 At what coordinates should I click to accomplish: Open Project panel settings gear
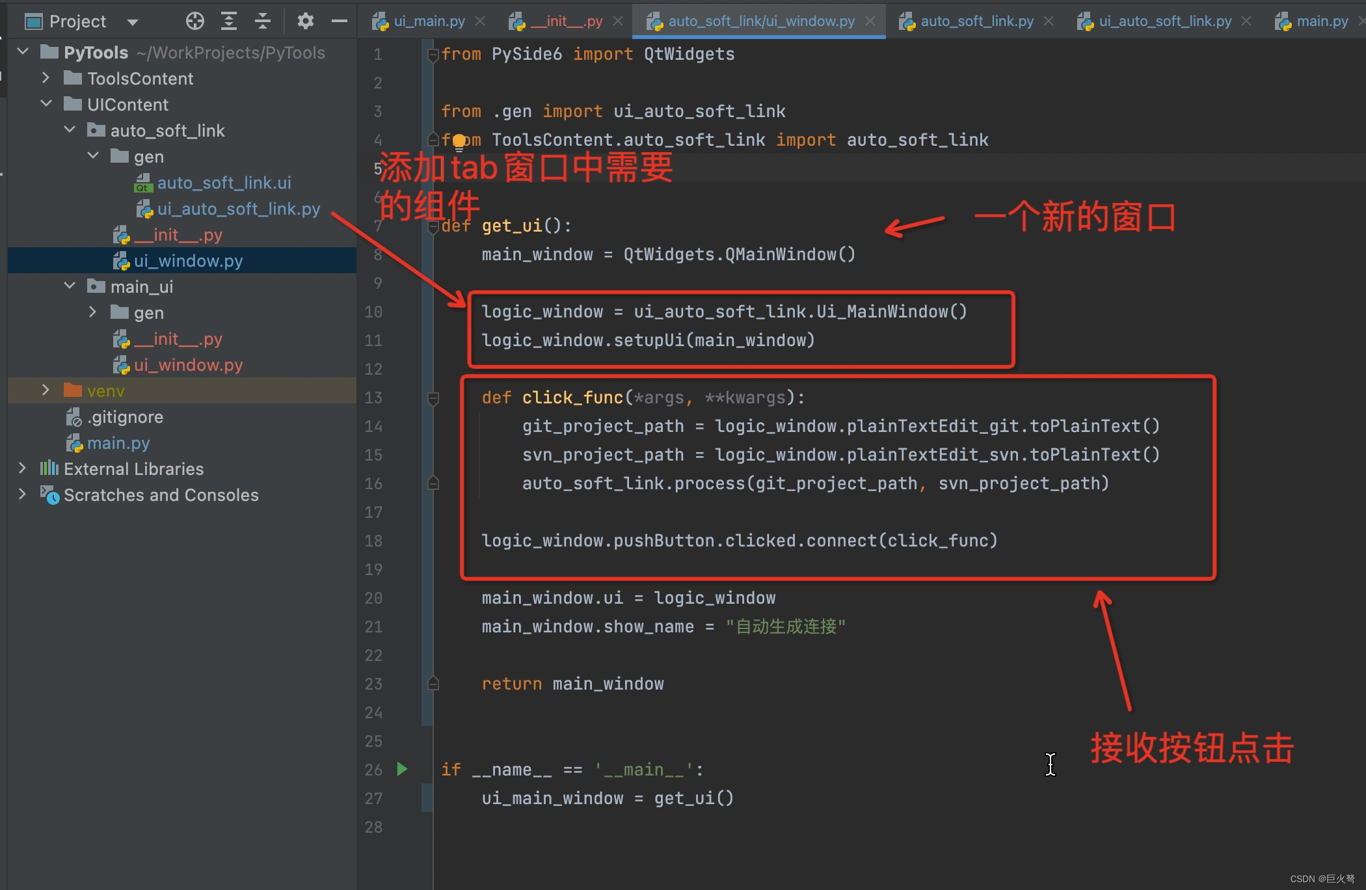[305, 21]
